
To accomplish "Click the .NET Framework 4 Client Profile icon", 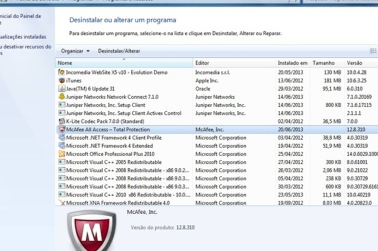I will click(x=62, y=138).
